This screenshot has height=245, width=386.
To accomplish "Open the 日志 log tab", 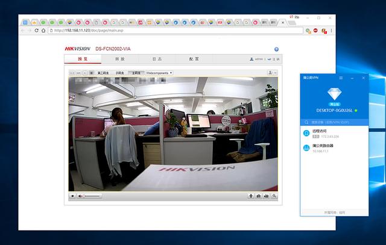I will [x=157, y=59].
